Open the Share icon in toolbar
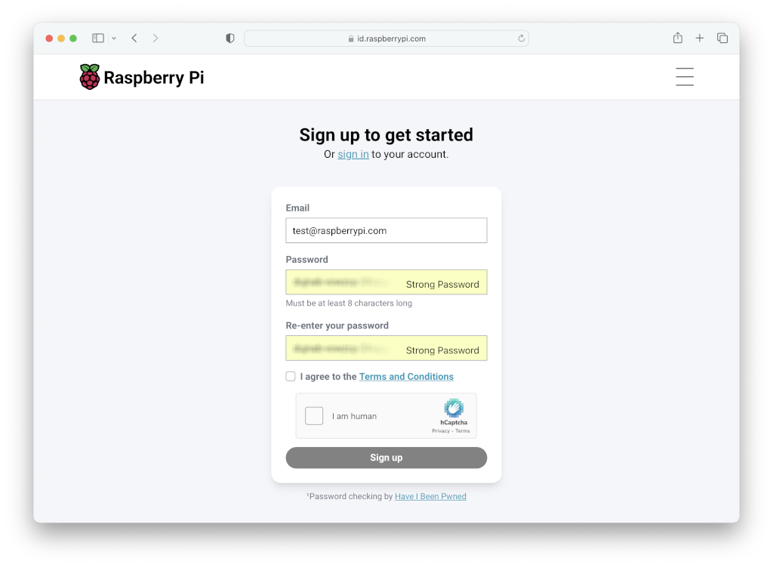 coord(678,38)
